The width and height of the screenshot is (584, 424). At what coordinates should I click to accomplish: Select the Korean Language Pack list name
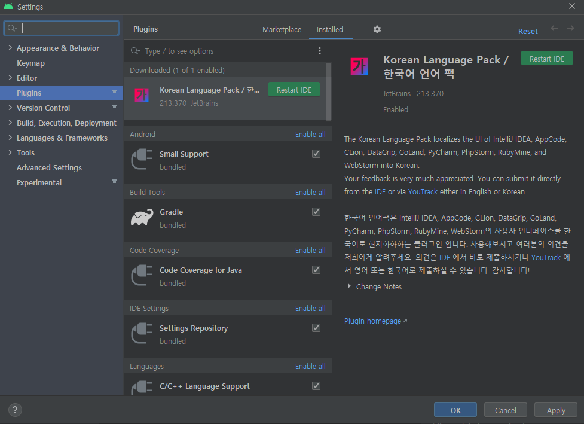pyautogui.click(x=209, y=90)
